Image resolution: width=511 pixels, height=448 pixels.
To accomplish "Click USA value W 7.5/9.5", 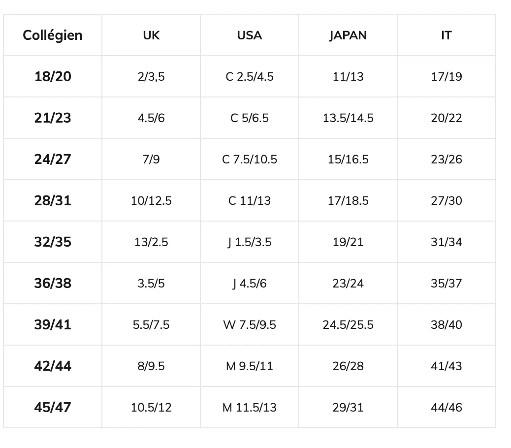I will 250,325.
